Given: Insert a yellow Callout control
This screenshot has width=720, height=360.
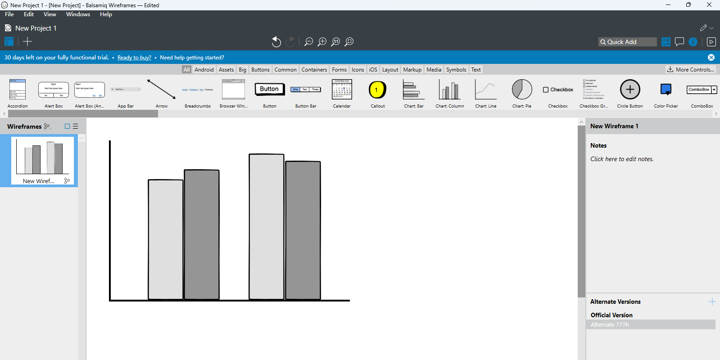Looking at the screenshot, I should coord(378,94).
